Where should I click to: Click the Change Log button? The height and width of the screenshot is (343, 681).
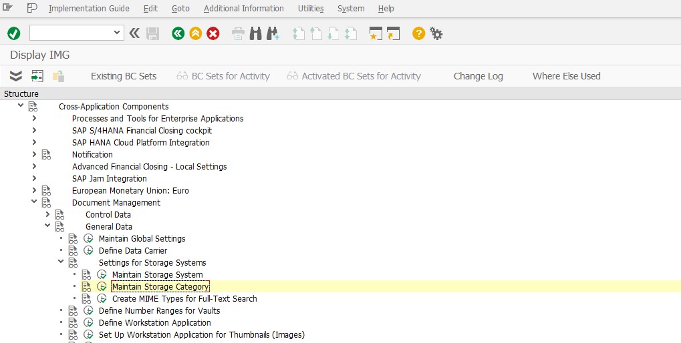point(479,76)
